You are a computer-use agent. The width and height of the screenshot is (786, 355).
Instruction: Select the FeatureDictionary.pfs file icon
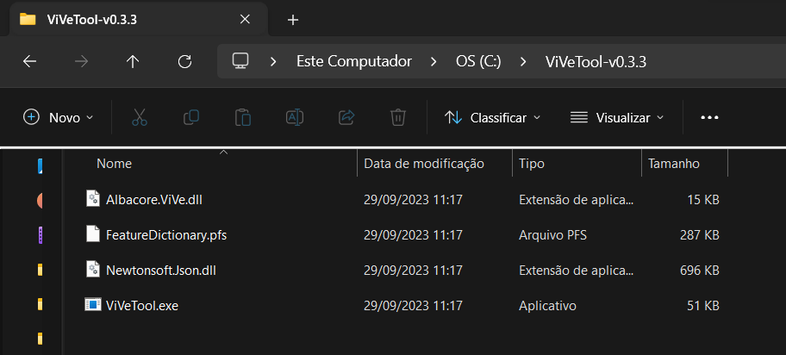click(93, 234)
